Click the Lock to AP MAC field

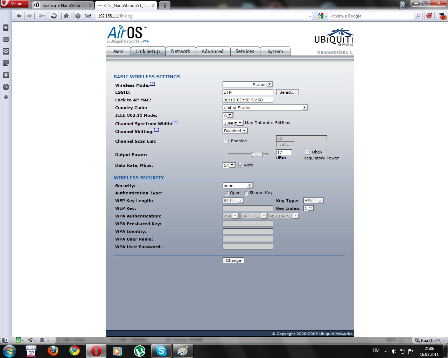(x=248, y=100)
